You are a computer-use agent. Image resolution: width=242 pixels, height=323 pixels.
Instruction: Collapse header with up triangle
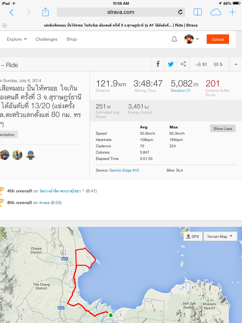pyautogui.click(x=236, y=64)
